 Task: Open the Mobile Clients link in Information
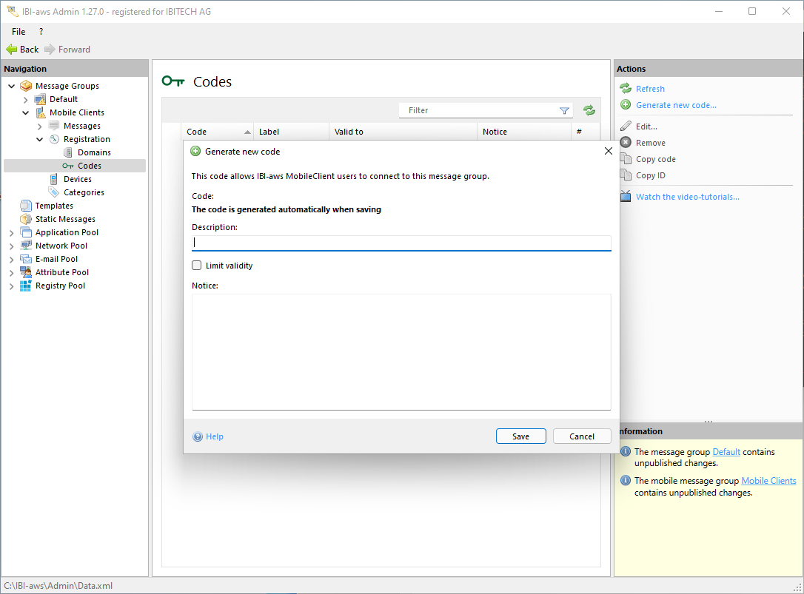(x=768, y=481)
